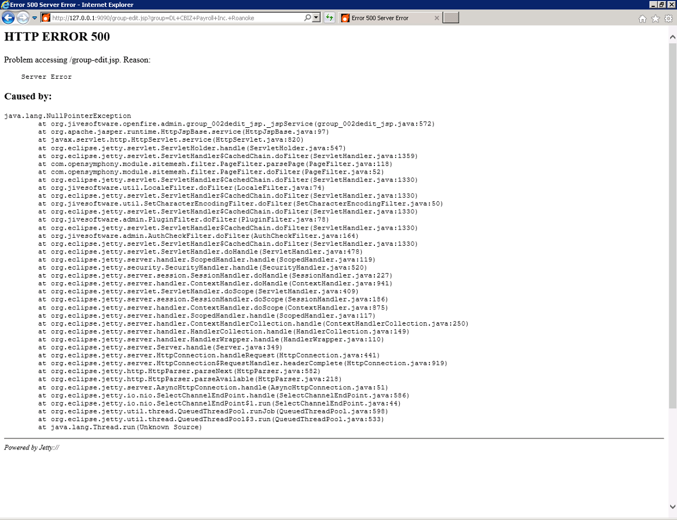Click the vertical scrollbar thumb
Viewport: 677px width, 520px height.
coord(672,225)
